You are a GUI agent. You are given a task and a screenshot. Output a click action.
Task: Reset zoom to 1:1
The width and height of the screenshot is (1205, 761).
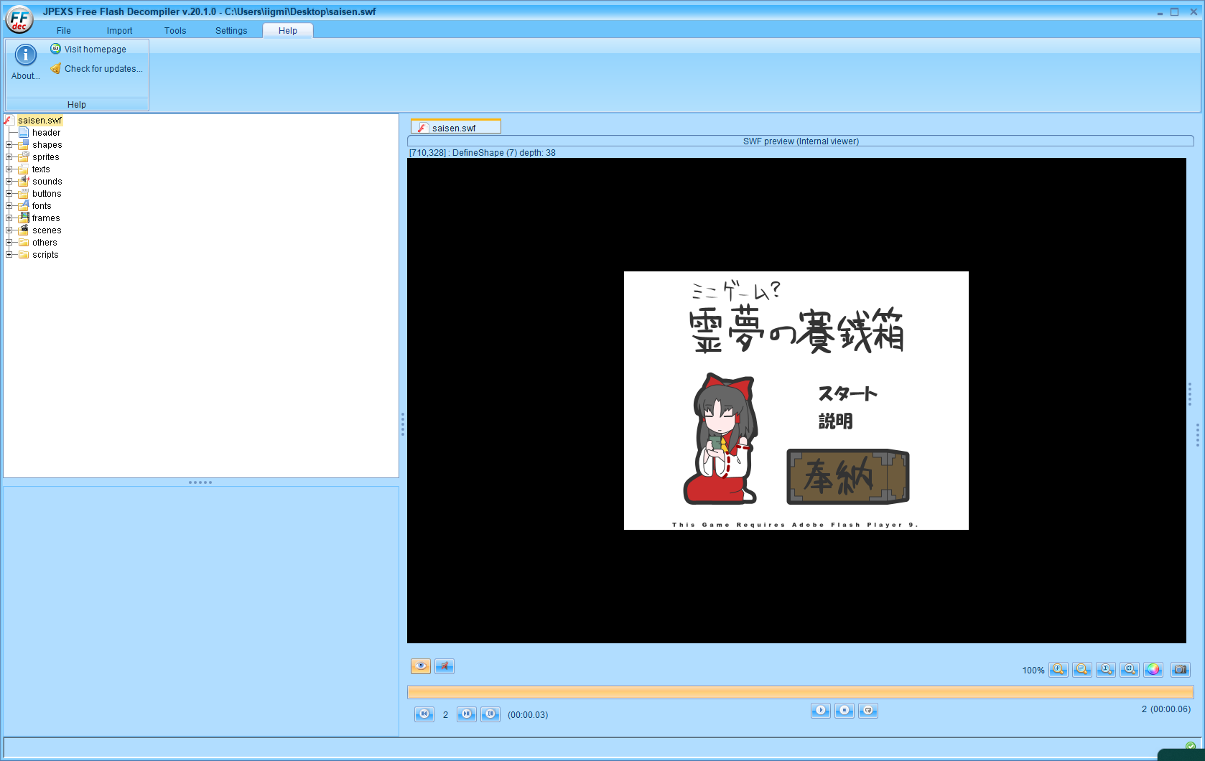pyautogui.click(x=1106, y=670)
